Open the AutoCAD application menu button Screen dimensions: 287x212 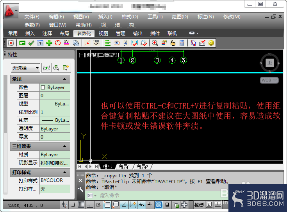[11, 11]
